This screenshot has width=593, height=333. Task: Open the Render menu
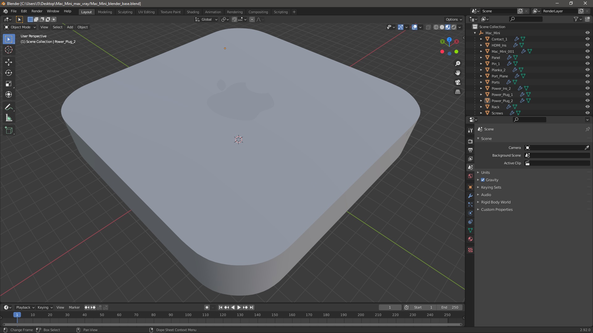pos(37,11)
